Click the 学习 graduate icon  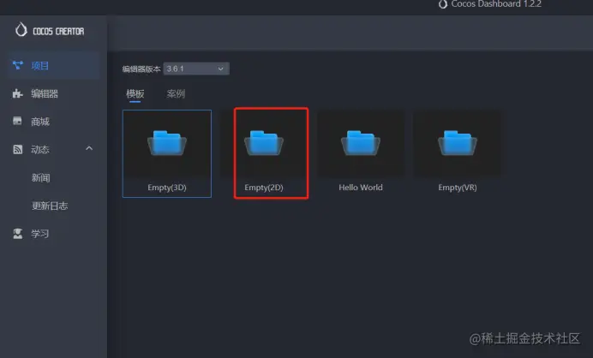tap(18, 234)
